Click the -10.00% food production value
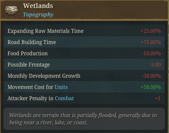The width and height of the screenshot is (169, 133). pos(151,53)
